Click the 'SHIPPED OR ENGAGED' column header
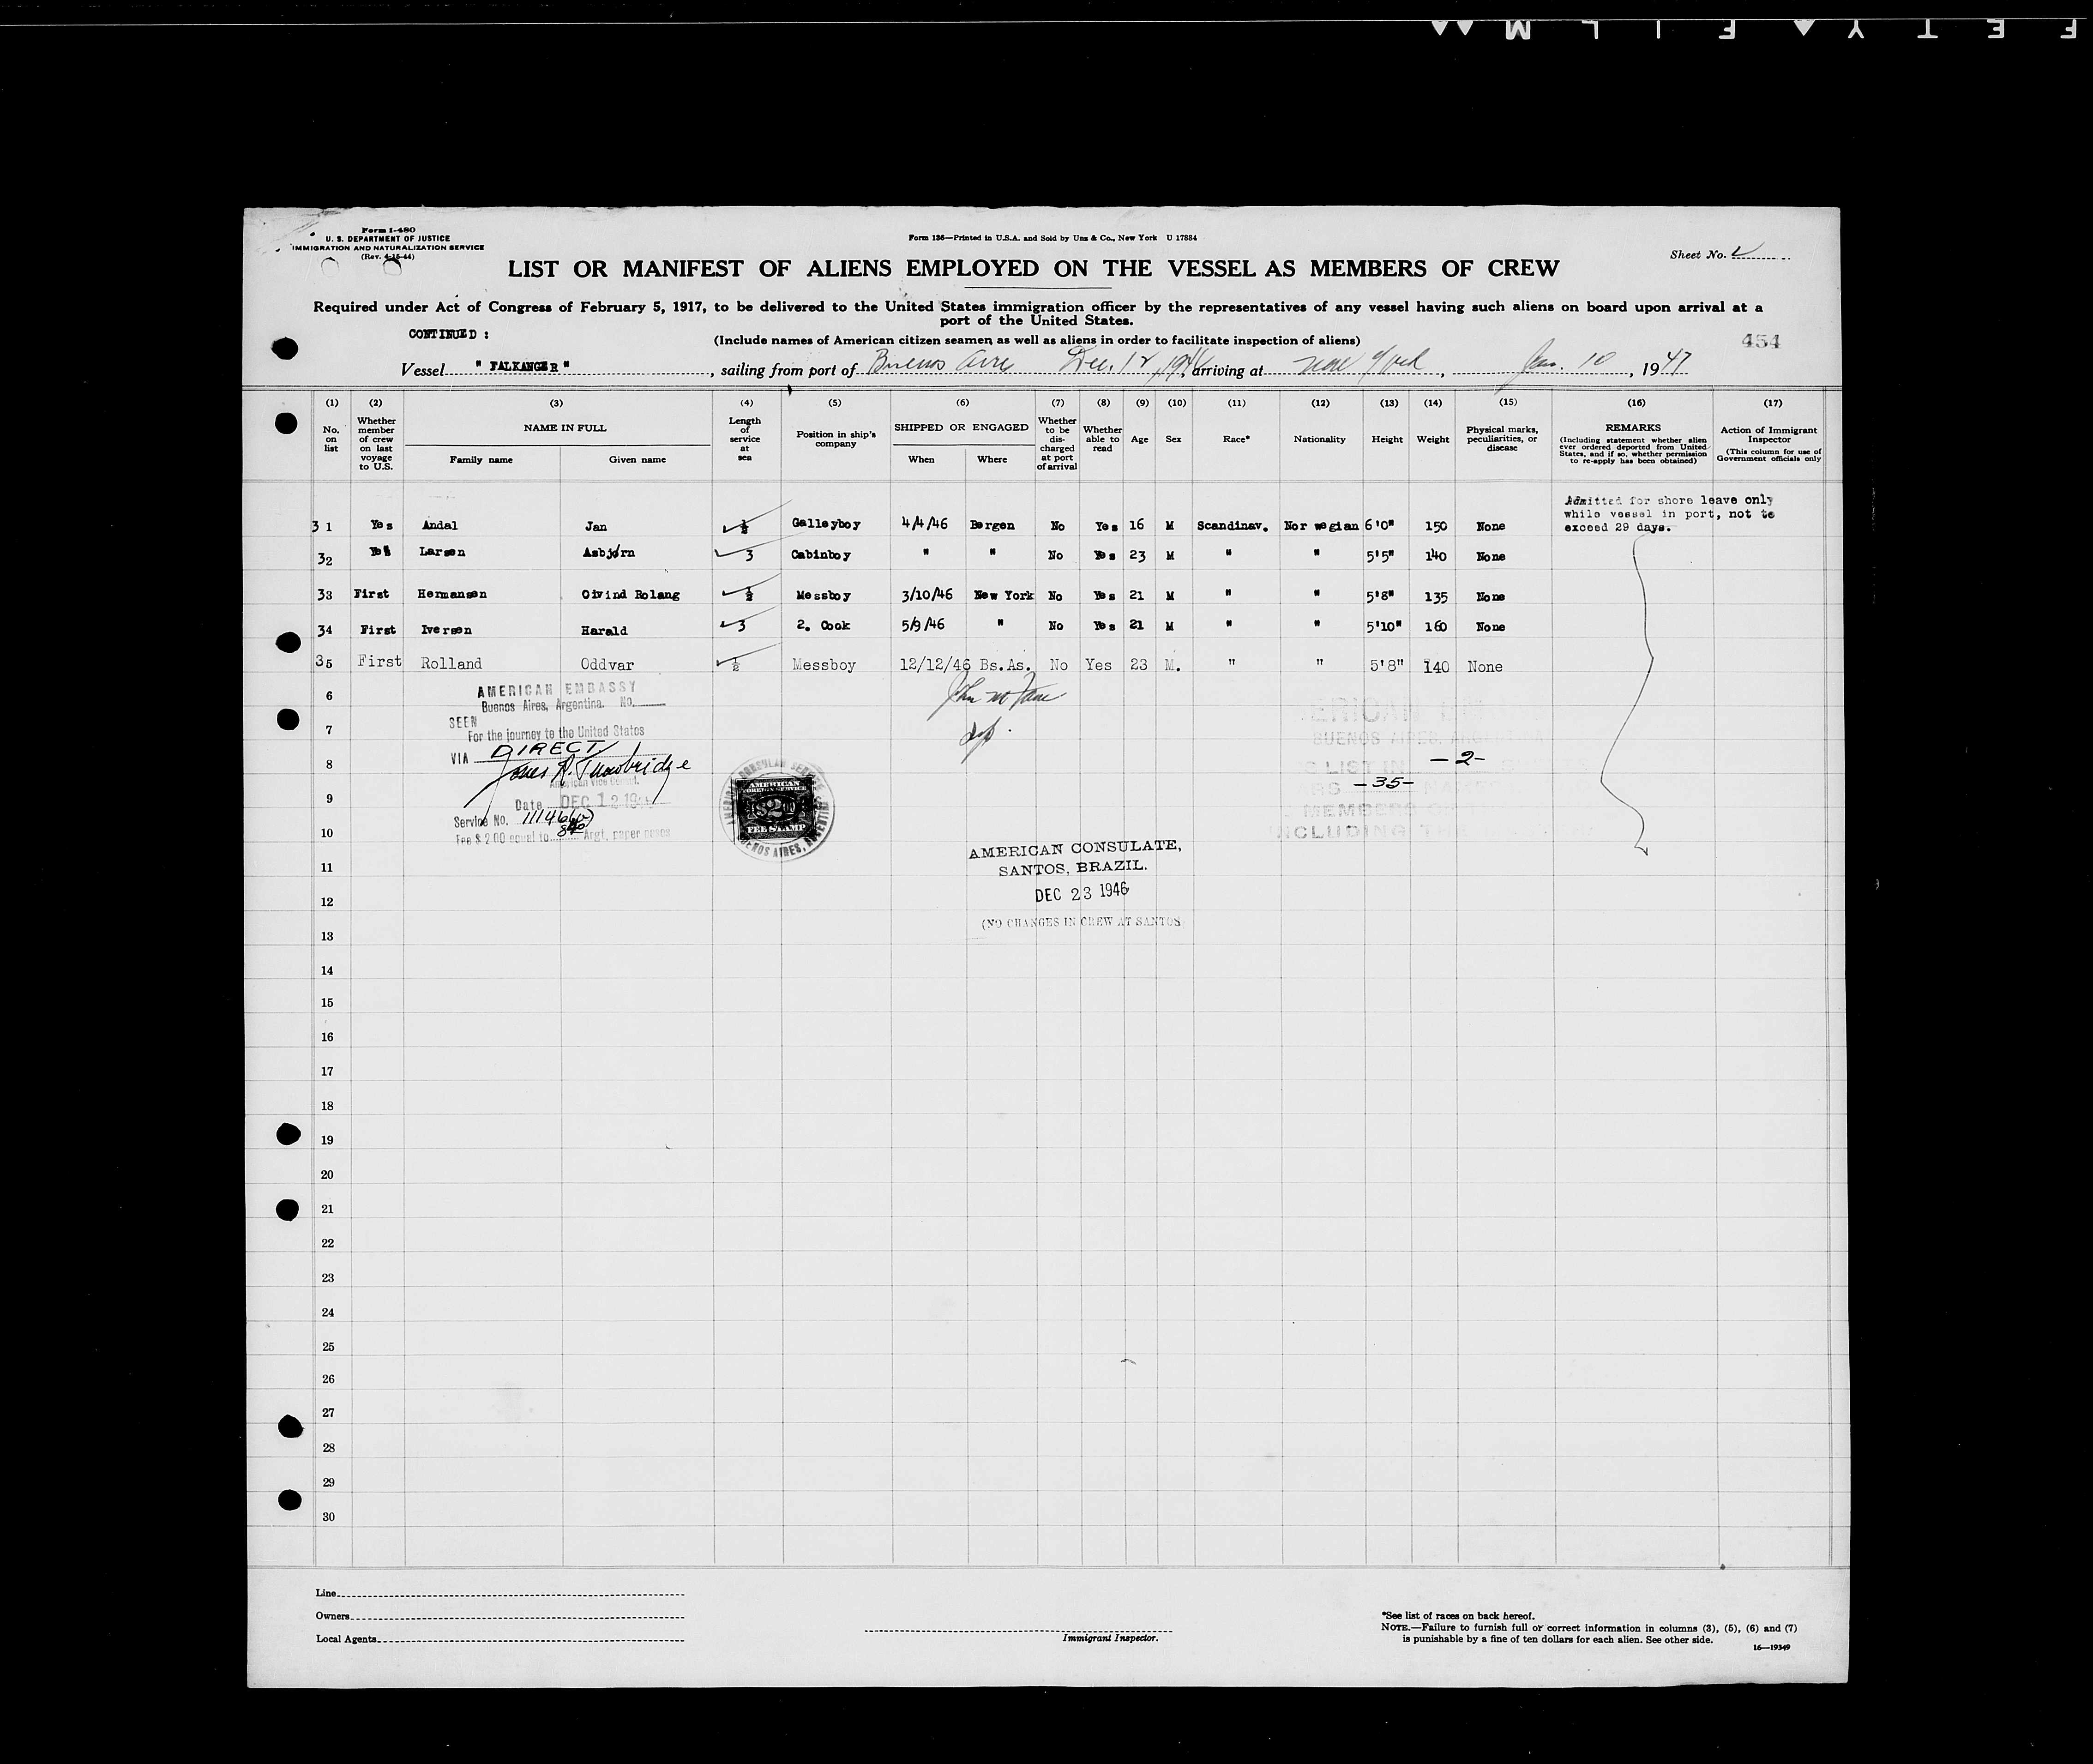This screenshot has width=2093, height=1764. [961, 427]
